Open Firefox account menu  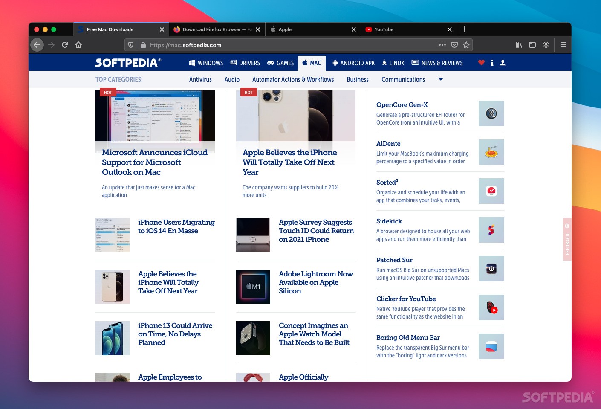tap(546, 45)
